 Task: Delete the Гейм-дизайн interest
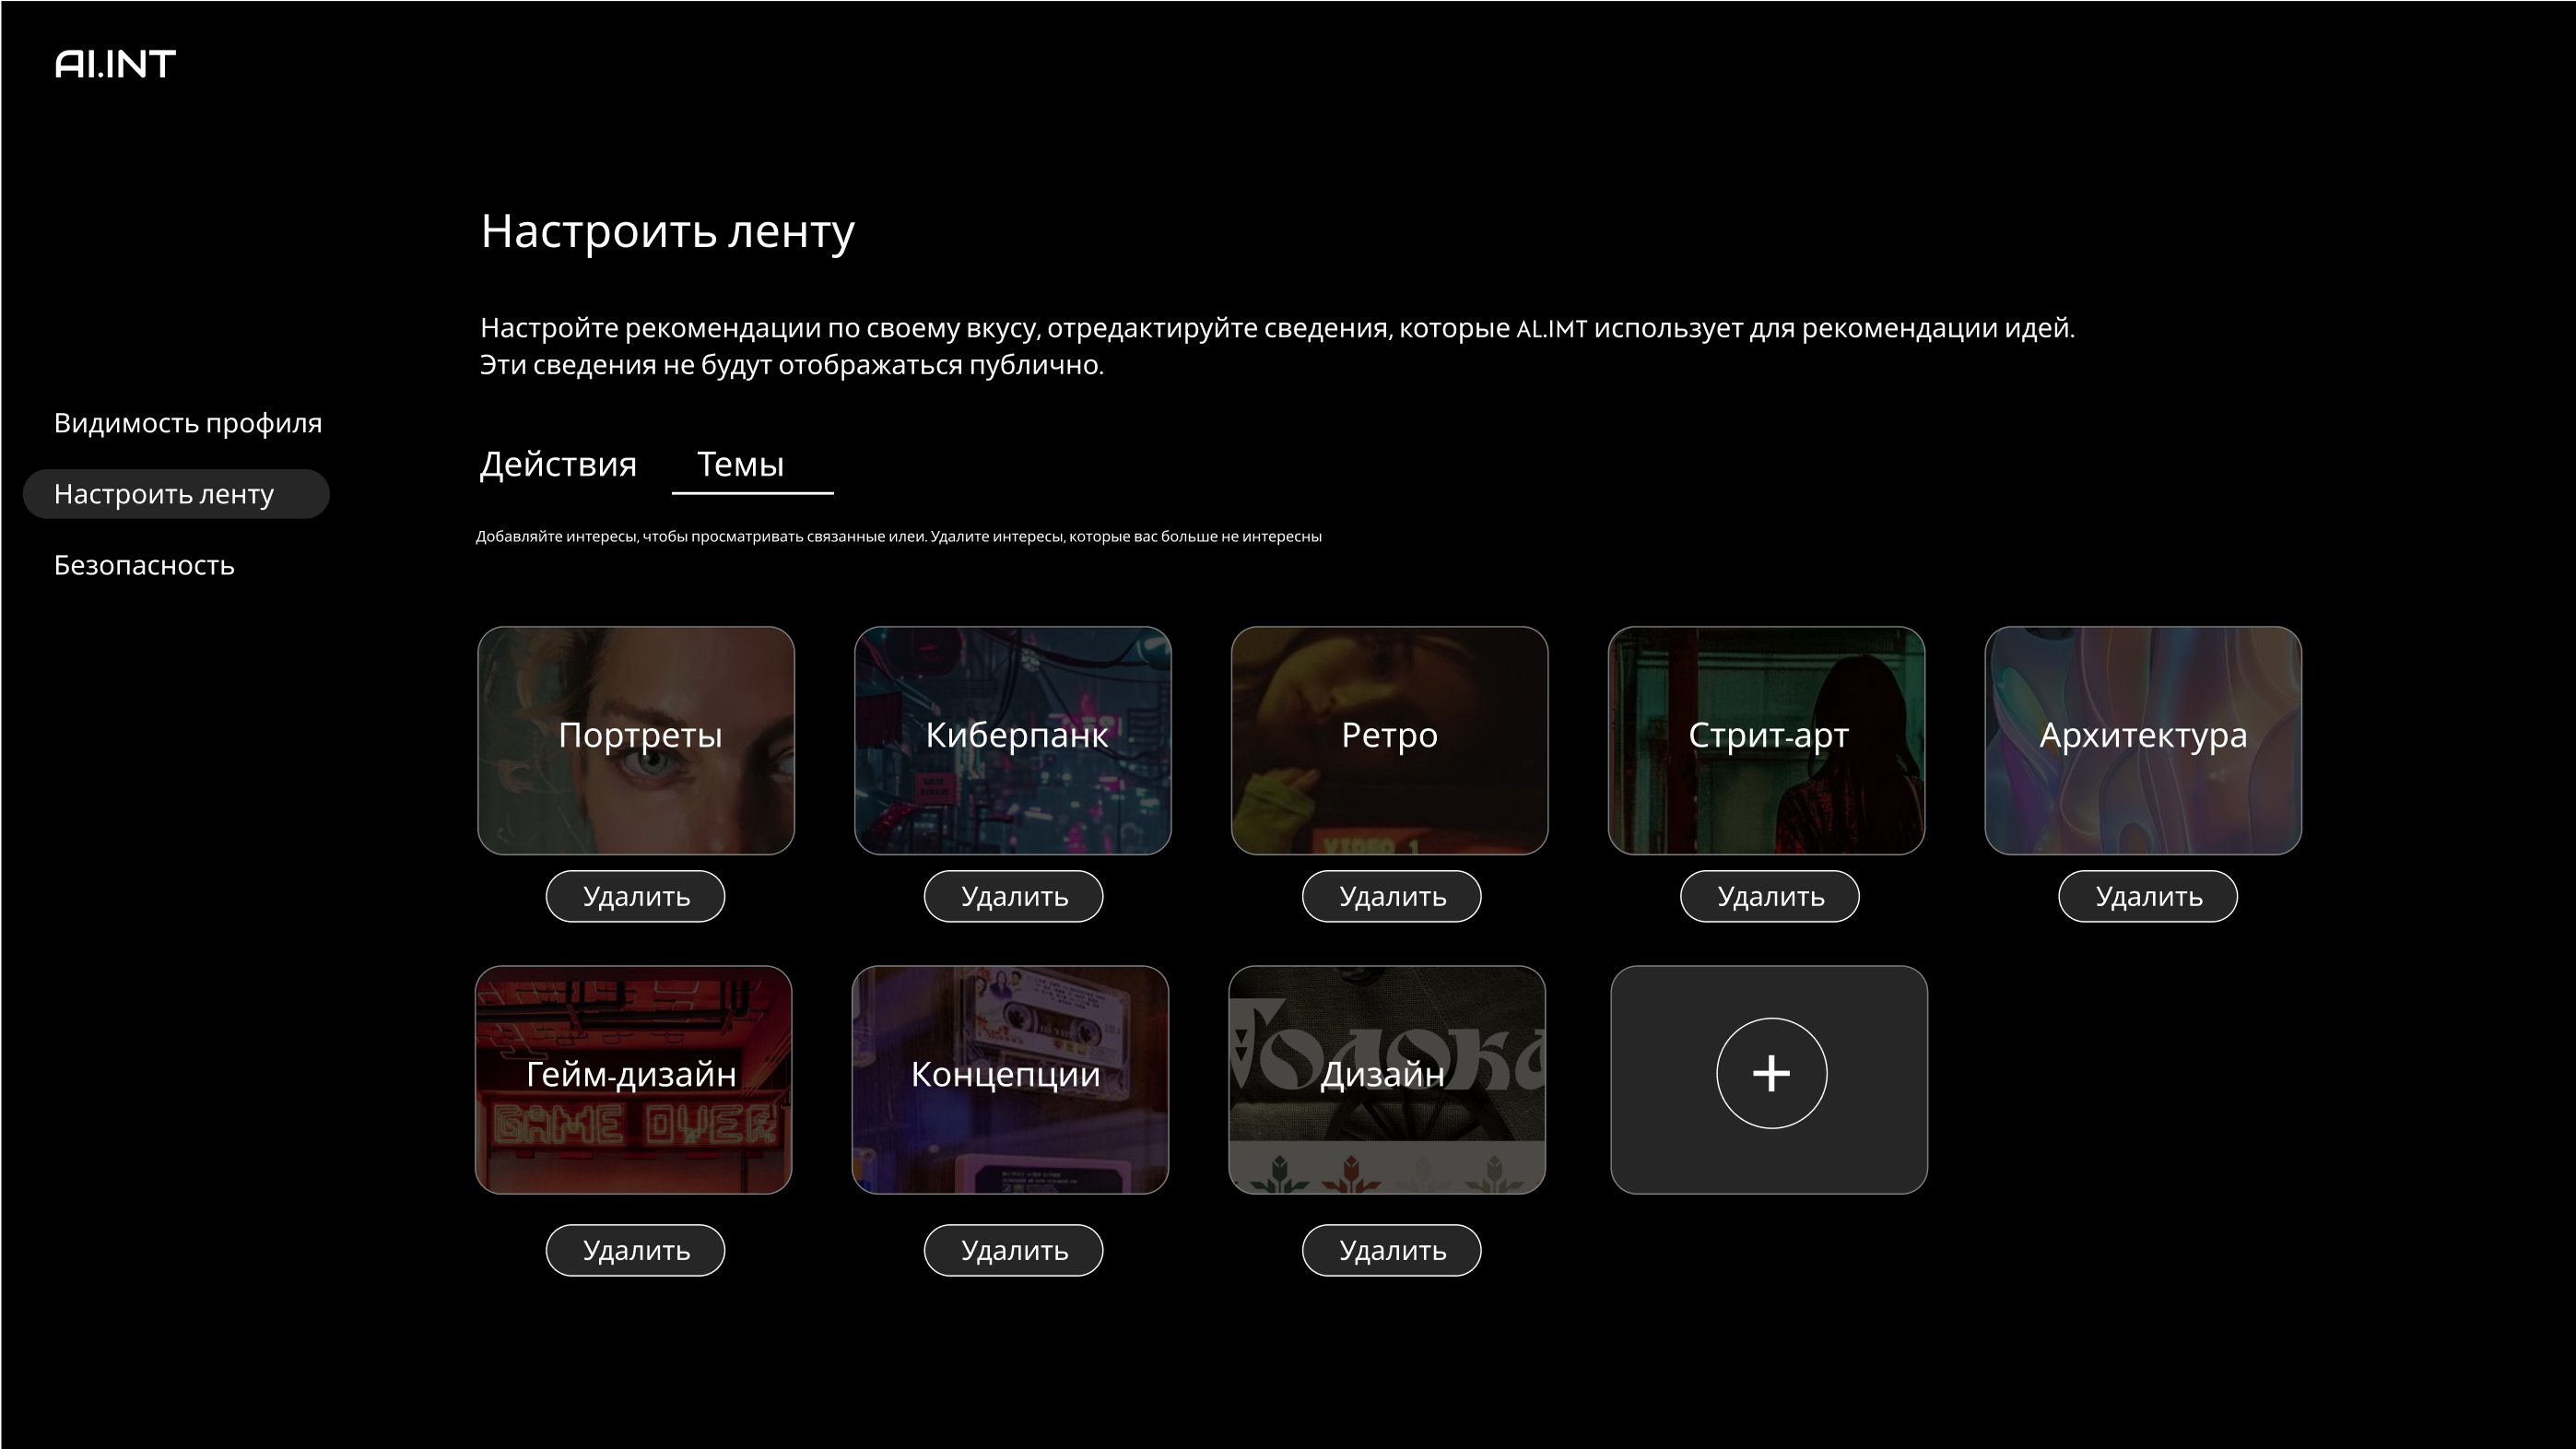[635, 1250]
